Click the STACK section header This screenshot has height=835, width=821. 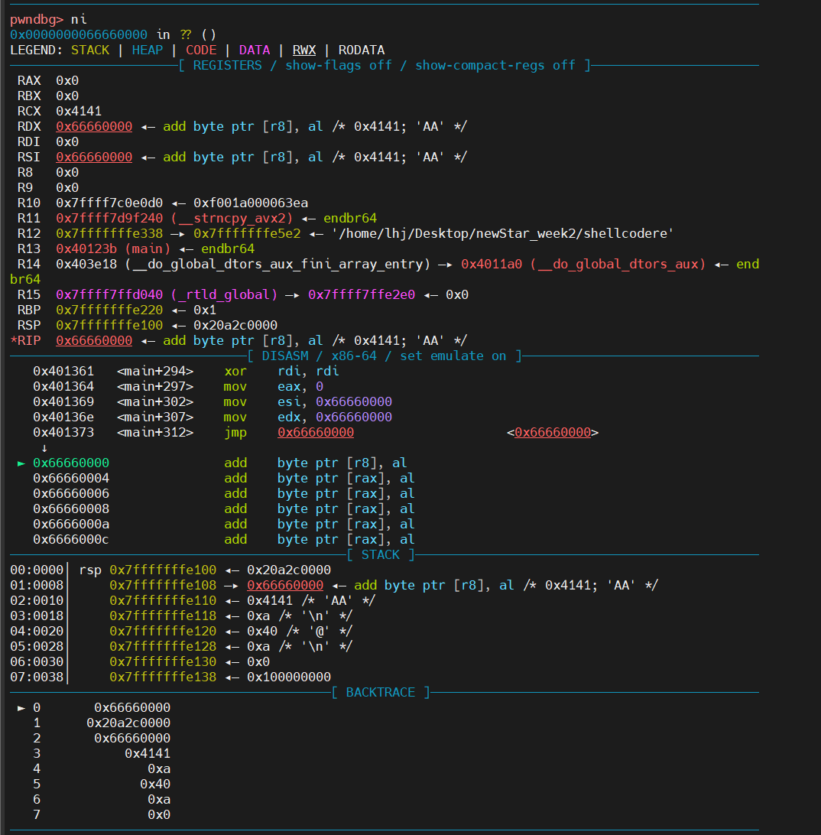point(380,555)
